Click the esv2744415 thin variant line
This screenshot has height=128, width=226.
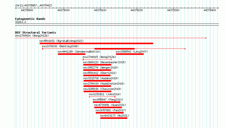(97, 59)
